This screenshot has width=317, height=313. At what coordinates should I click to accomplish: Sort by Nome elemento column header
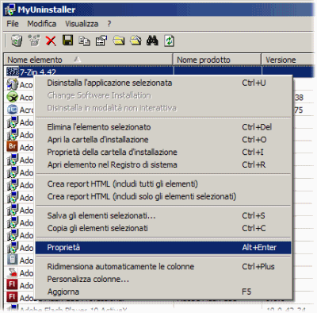point(88,60)
